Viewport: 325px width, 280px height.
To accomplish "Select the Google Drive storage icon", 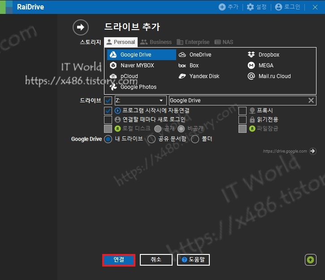I will click(x=113, y=55).
